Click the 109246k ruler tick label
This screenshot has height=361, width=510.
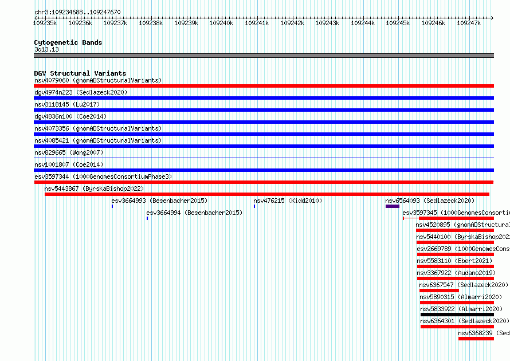pos(433,23)
